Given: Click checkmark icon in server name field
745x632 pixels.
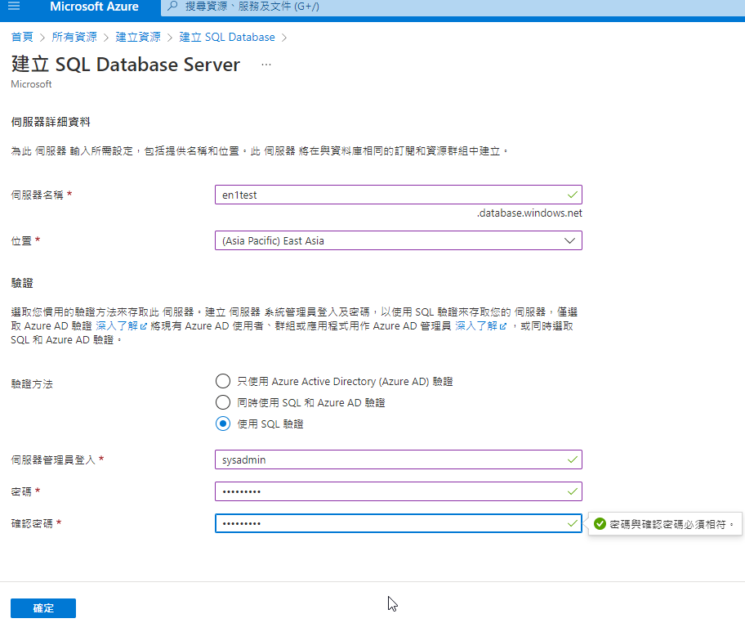Looking at the screenshot, I should tap(573, 195).
